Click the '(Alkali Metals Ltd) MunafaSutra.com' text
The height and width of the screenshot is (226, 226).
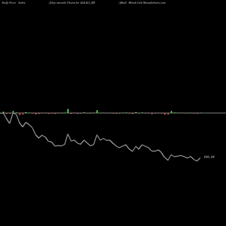tap(142, 3)
